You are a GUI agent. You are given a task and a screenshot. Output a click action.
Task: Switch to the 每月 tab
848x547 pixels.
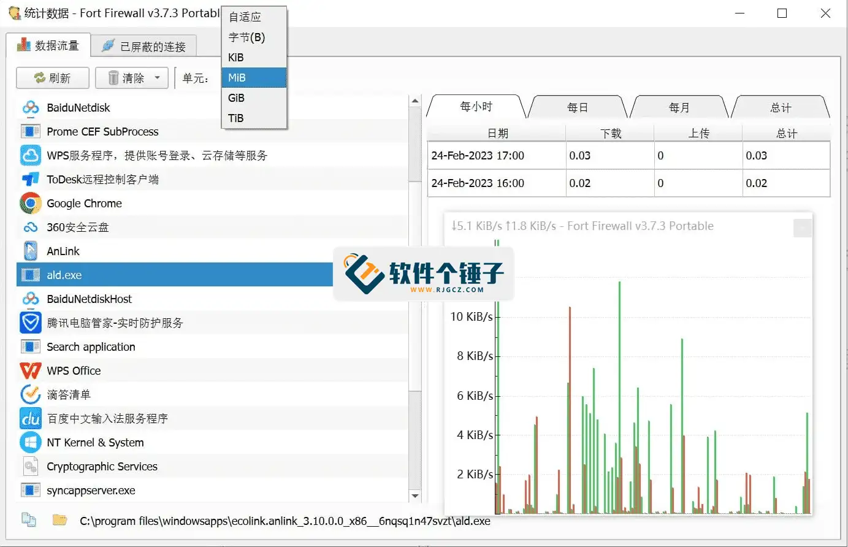679,107
